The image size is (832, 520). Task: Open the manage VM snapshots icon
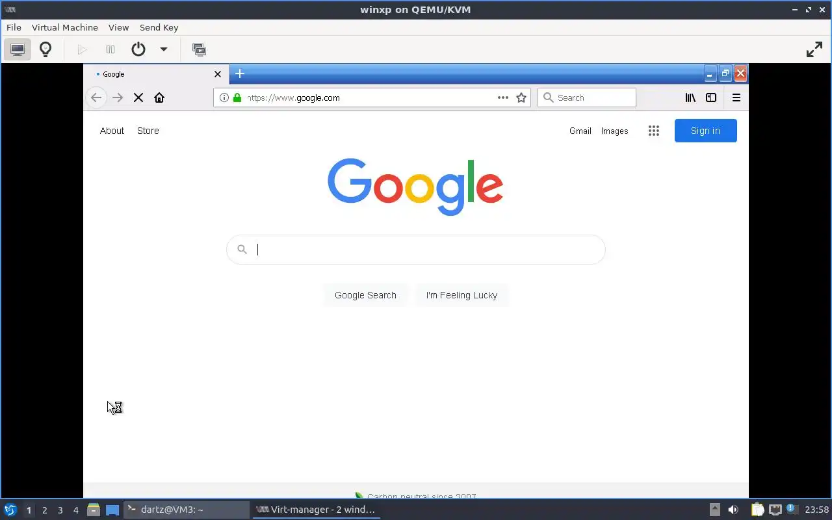click(x=199, y=49)
